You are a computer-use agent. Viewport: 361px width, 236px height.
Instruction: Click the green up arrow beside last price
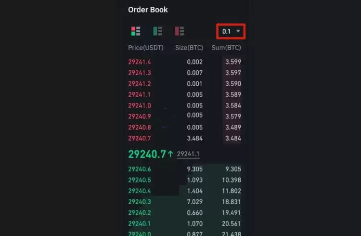pos(170,154)
